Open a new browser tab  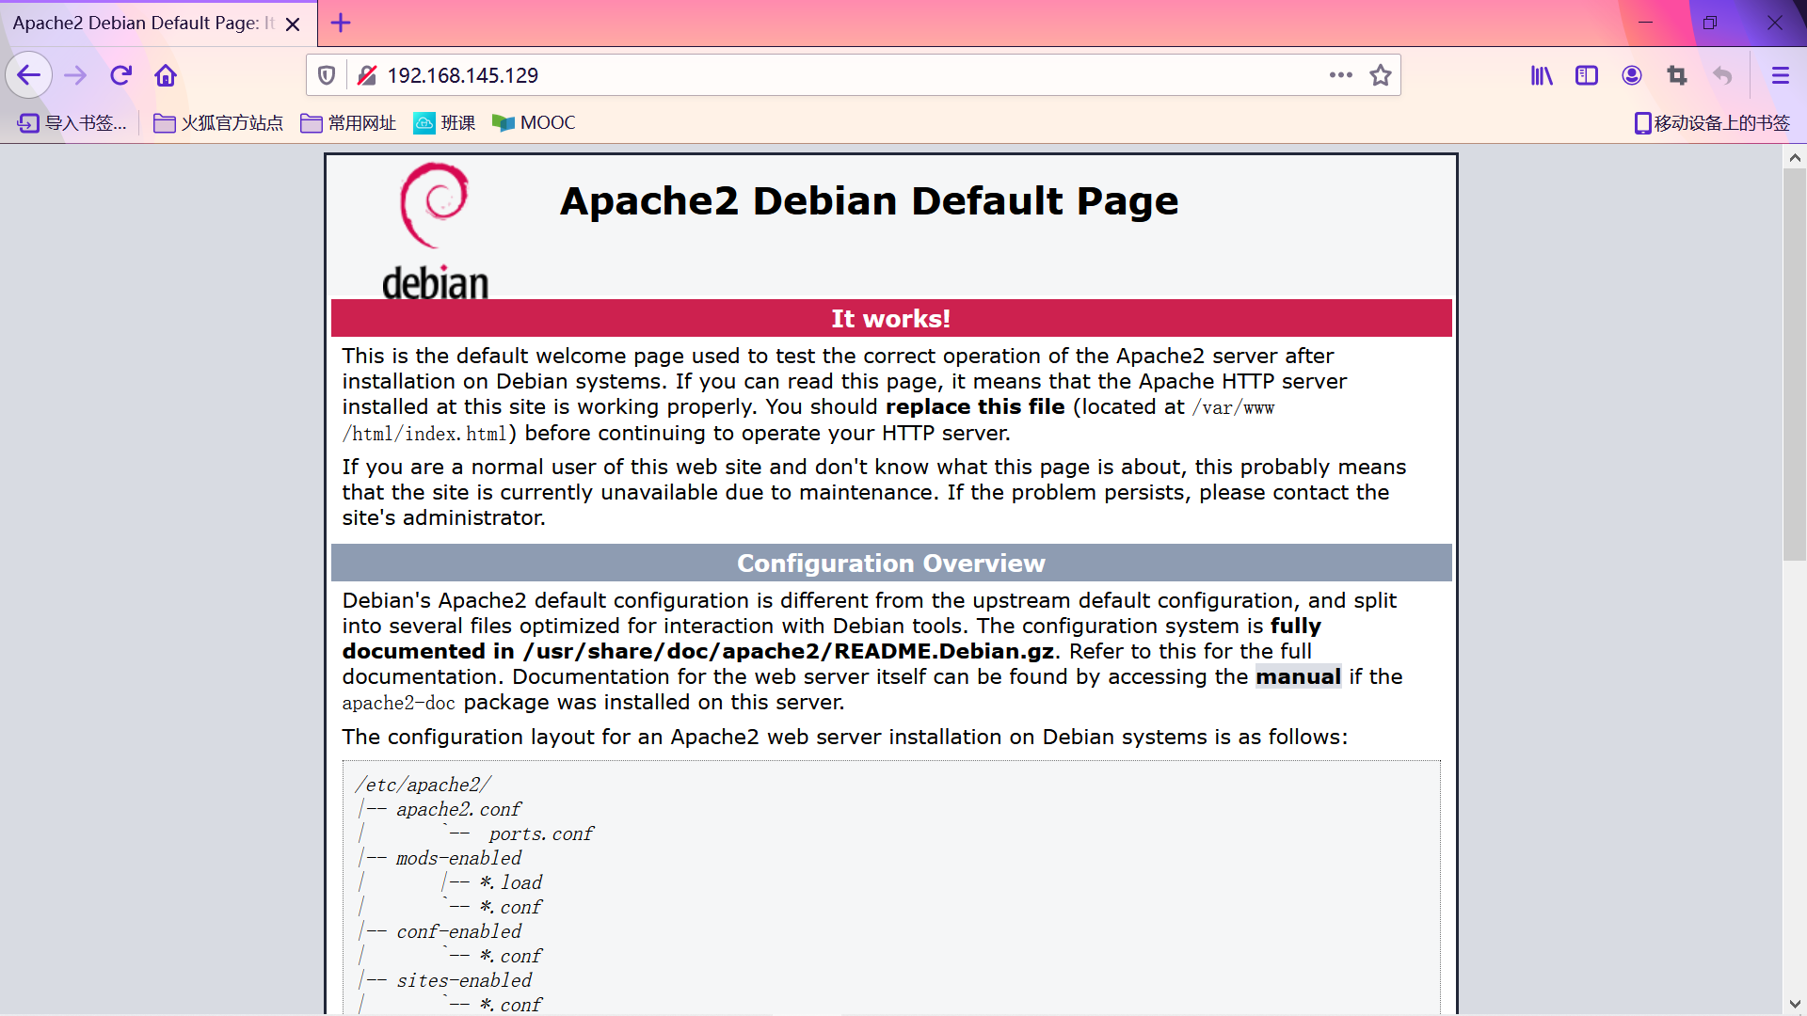pyautogui.click(x=341, y=23)
